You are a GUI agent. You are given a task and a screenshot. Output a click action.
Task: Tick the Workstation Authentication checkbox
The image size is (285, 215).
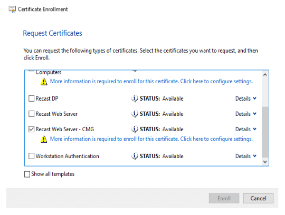(x=32, y=156)
